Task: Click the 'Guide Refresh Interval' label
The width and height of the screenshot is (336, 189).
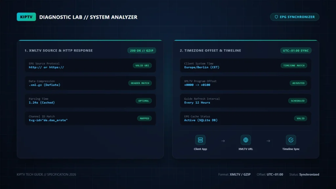Action: click(x=202, y=99)
